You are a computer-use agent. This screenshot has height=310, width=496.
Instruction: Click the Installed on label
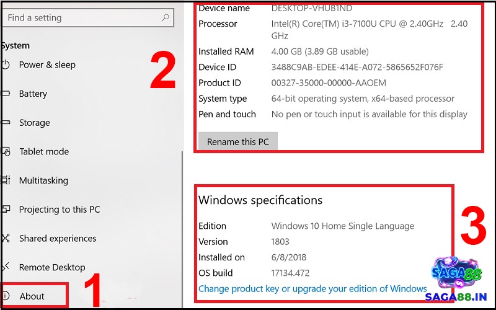(221, 257)
